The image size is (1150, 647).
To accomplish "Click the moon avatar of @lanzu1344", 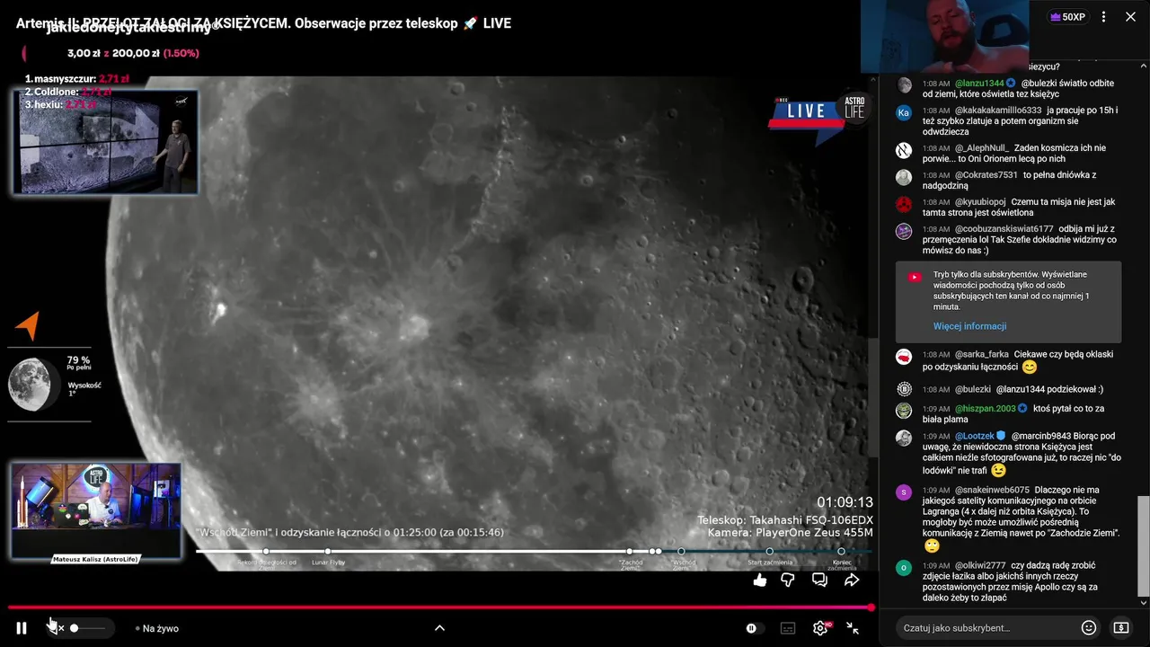I will (904, 85).
